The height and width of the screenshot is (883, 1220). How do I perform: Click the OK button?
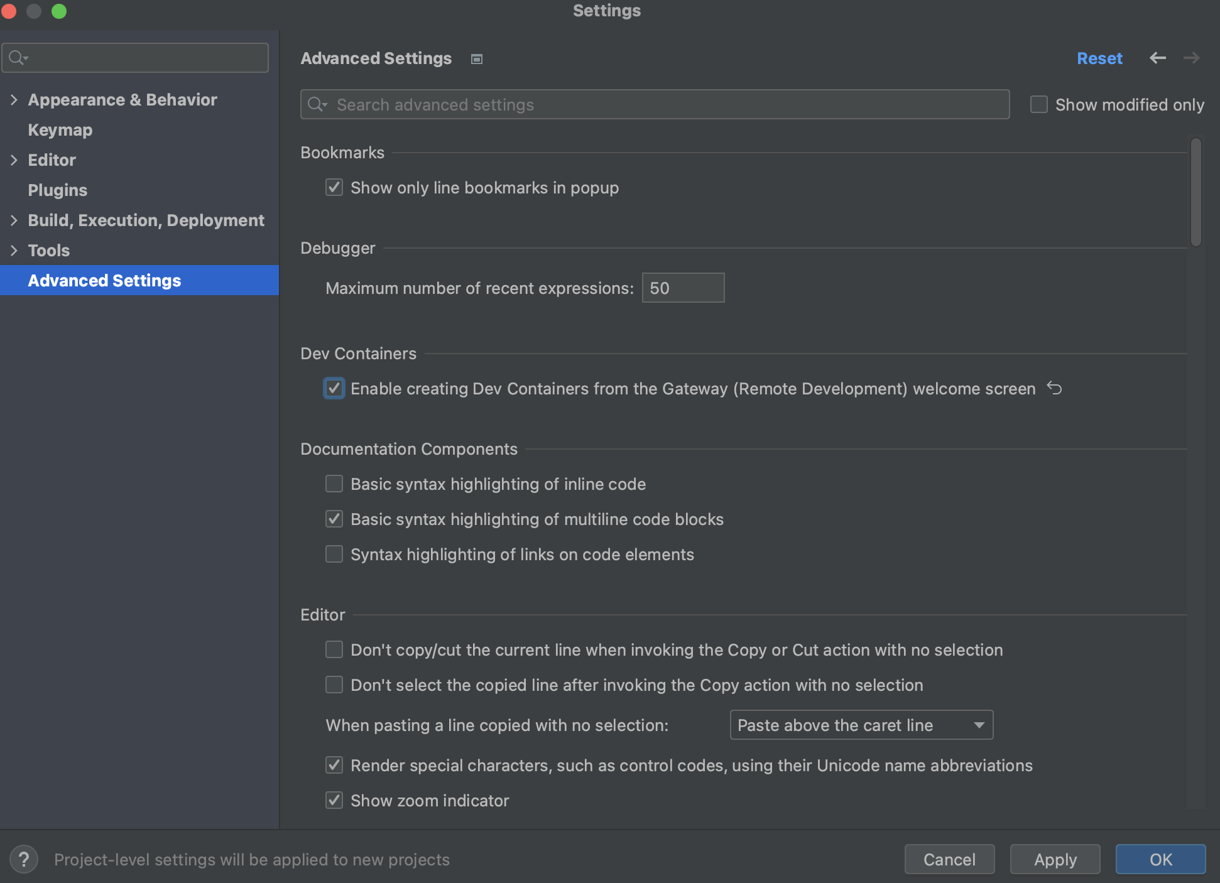click(1160, 859)
